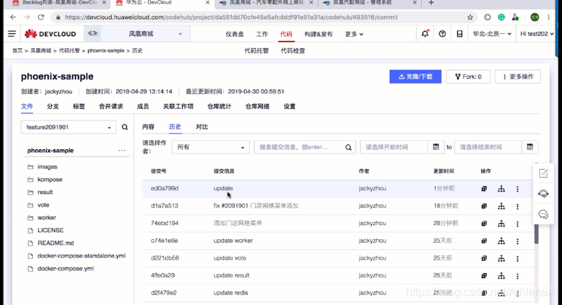Open the help question mark icon
Screen dimensions: 562x305
click(x=442, y=34)
